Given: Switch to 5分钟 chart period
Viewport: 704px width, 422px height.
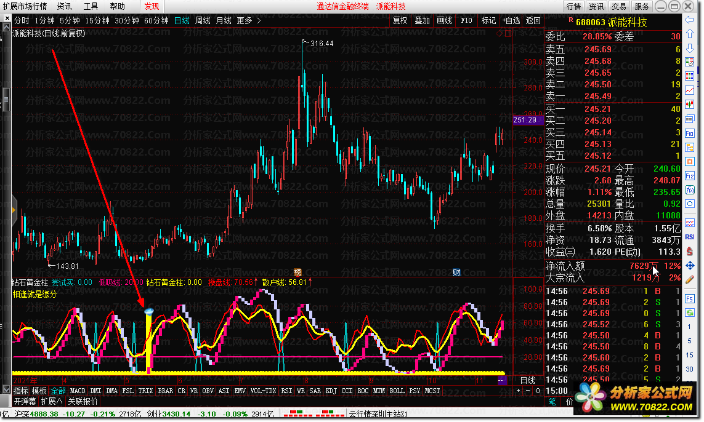Looking at the screenshot, I should [70, 21].
